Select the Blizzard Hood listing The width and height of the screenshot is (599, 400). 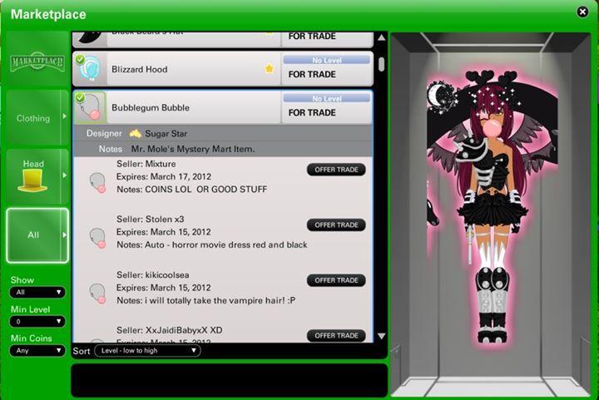coord(223,69)
